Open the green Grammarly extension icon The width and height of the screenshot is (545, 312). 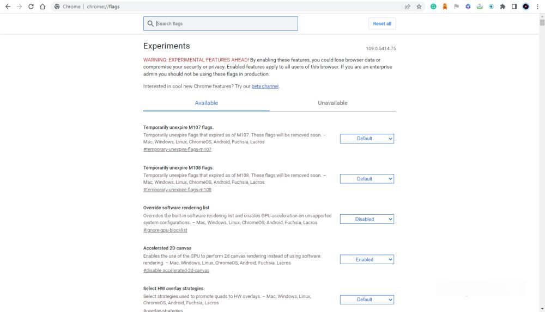pos(433,7)
